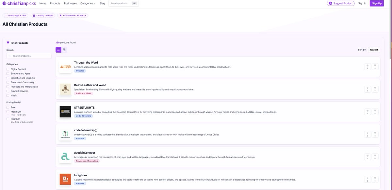The image size is (392, 190).
Task: Heart Dee's Leather and Wood
Action: 375,89
